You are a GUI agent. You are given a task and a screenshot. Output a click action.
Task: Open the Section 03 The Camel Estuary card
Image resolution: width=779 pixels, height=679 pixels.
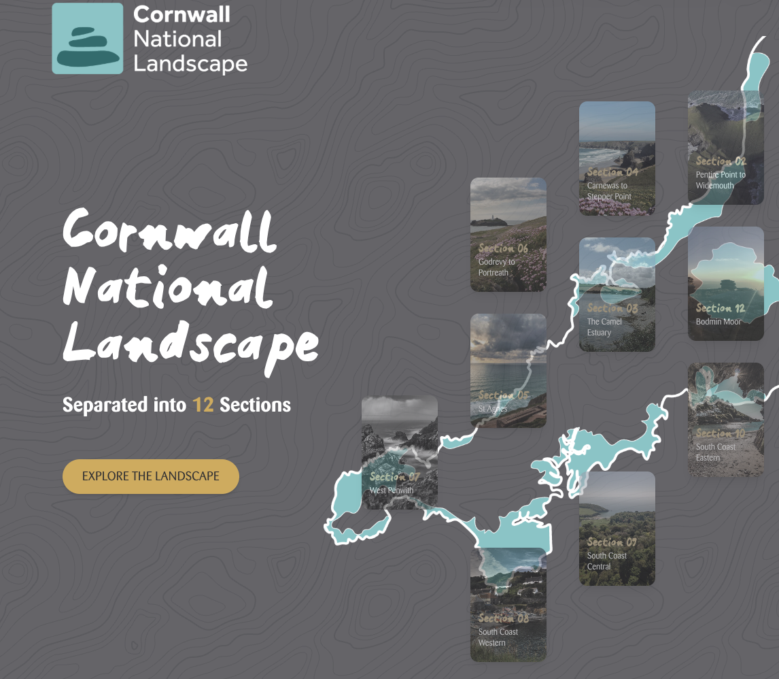coord(617,295)
